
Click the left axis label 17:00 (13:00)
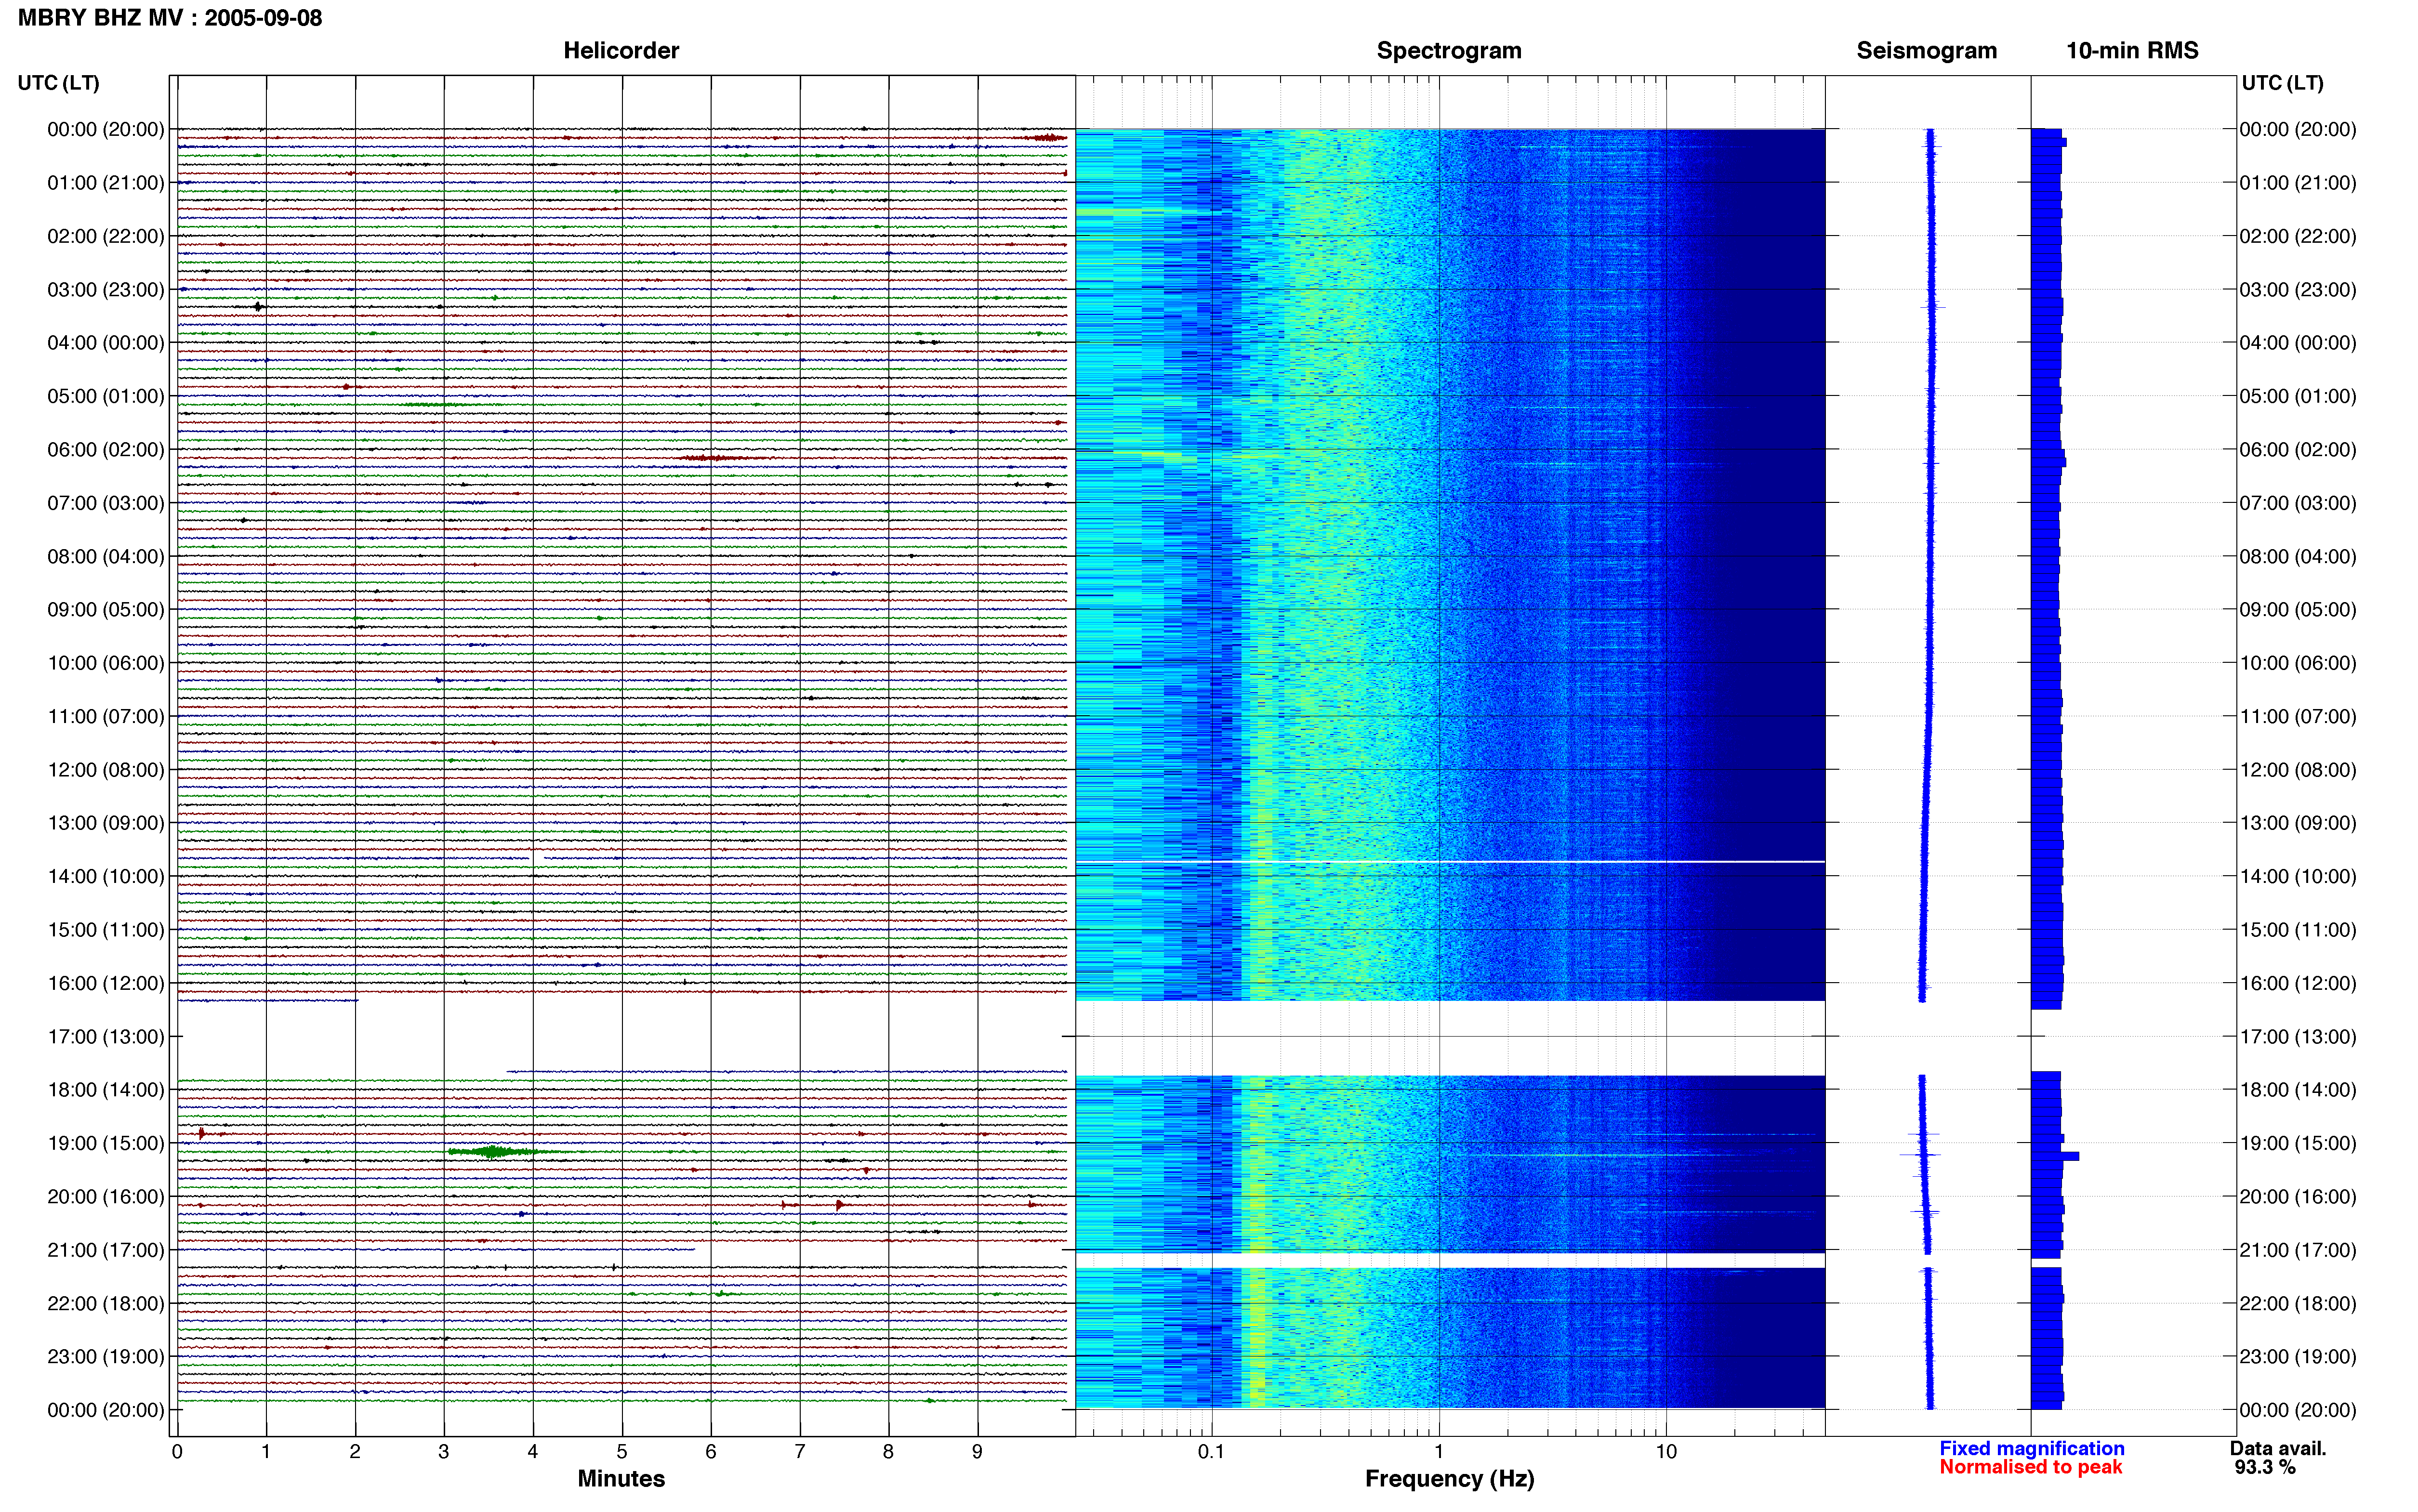(106, 1037)
